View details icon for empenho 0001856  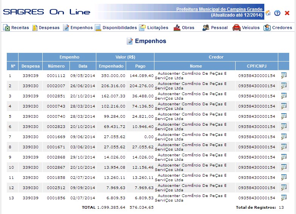[x=284, y=198]
